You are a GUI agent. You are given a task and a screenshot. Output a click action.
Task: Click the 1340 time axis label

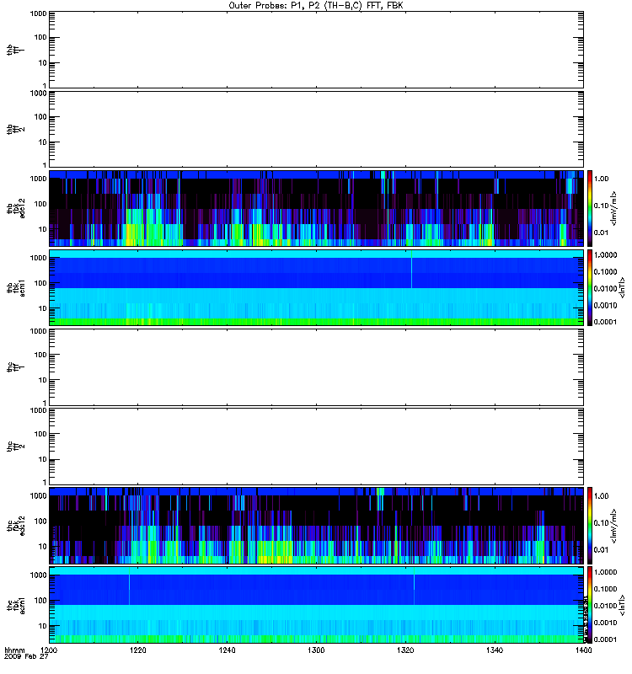click(495, 650)
